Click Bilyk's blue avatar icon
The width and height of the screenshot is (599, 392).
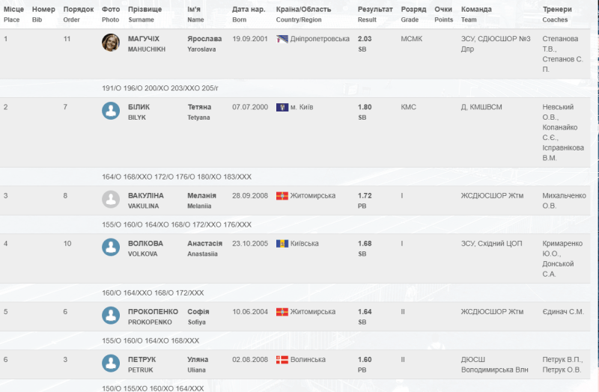[111, 111]
